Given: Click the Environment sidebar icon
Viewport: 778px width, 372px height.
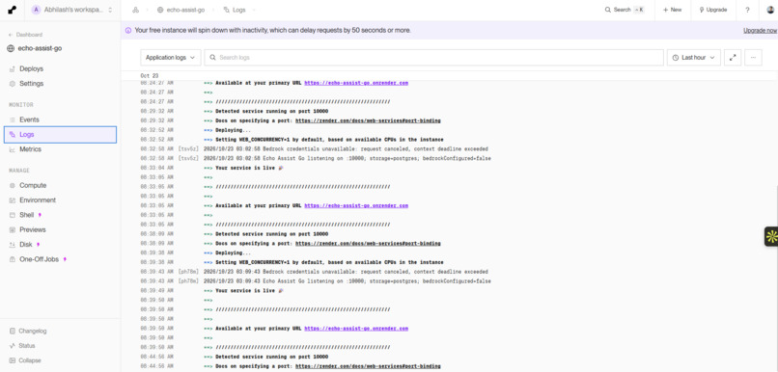Looking at the screenshot, I should click(13, 200).
